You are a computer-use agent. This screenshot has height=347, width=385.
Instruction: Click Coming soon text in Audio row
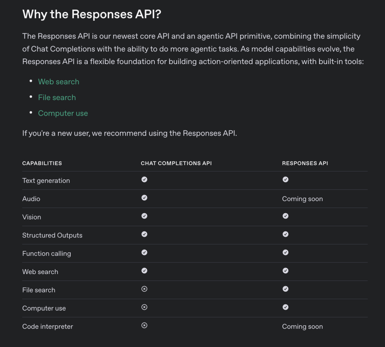pos(302,199)
